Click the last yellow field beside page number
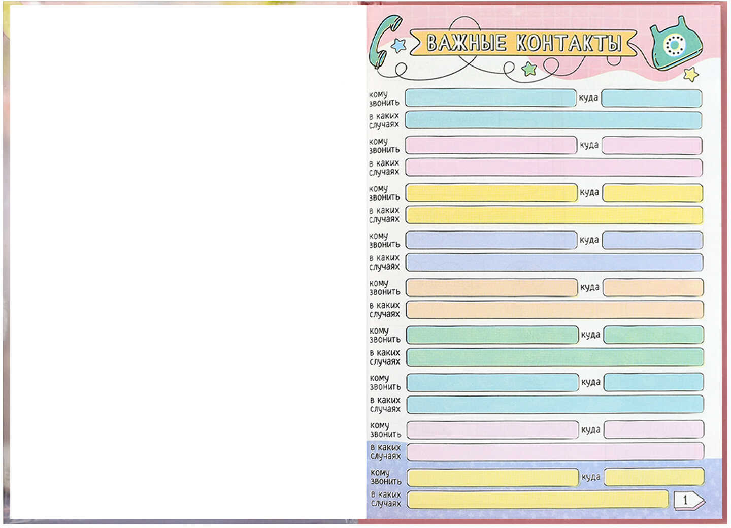The height and width of the screenshot is (528, 731). point(538,500)
